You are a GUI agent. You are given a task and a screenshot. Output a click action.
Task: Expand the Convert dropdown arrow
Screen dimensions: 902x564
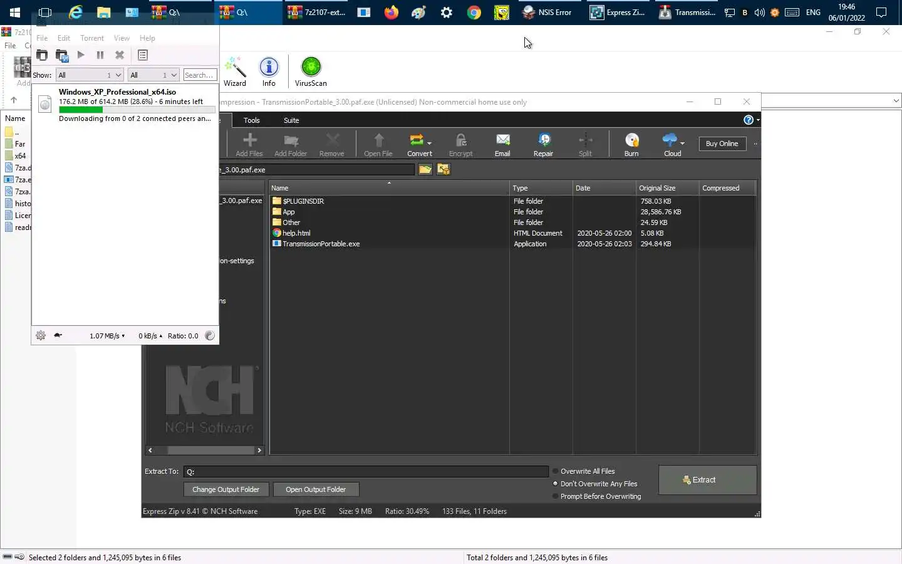click(x=430, y=143)
